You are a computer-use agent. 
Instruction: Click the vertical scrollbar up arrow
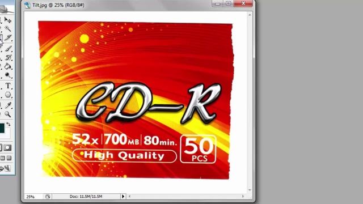pos(250,15)
